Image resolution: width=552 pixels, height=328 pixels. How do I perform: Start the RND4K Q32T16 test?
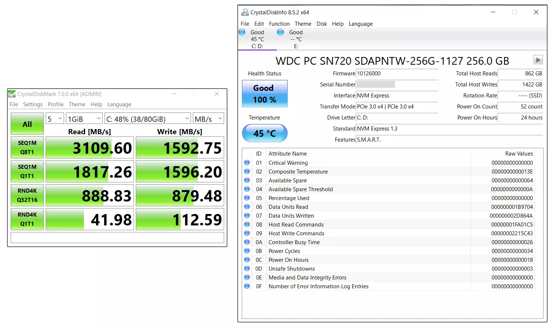pyautogui.click(x=27, y=195)
